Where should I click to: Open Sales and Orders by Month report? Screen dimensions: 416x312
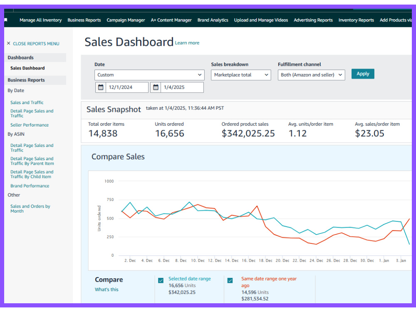[x=30, y=208]
